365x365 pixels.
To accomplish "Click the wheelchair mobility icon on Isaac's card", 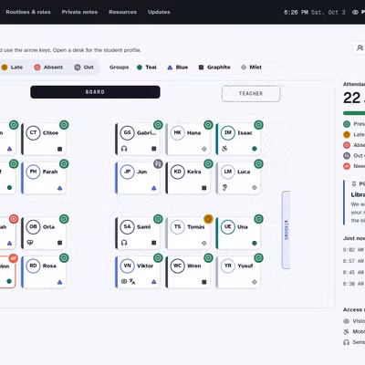I will pos(224,149).
